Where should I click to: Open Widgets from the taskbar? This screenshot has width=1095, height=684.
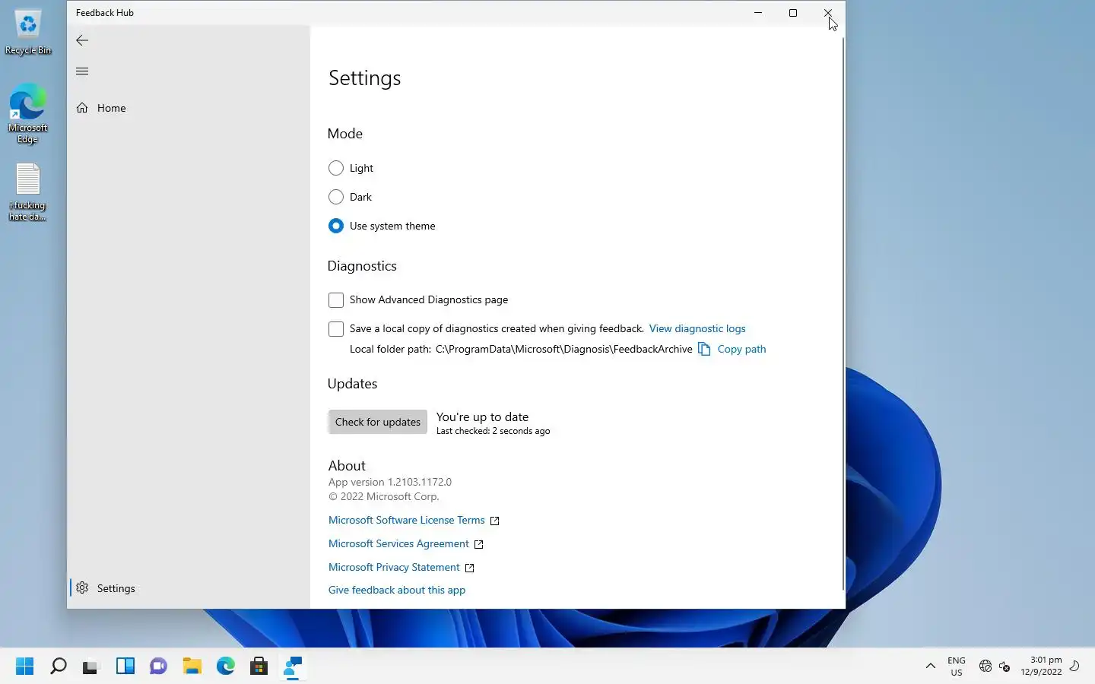point(125,667)
